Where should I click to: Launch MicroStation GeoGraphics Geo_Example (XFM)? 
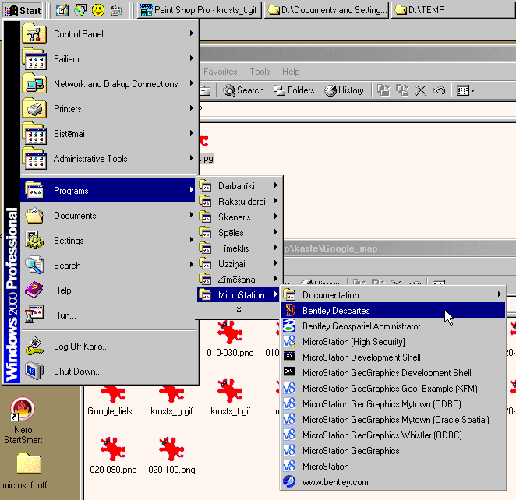pos(394,389)
